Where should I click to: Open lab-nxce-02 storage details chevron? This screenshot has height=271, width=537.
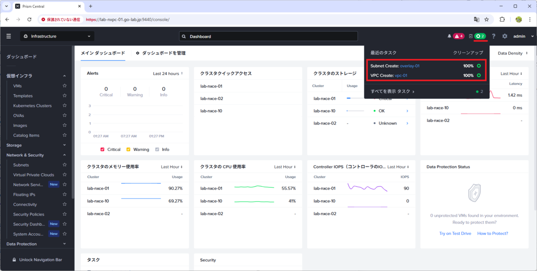[x=407, y=123]
